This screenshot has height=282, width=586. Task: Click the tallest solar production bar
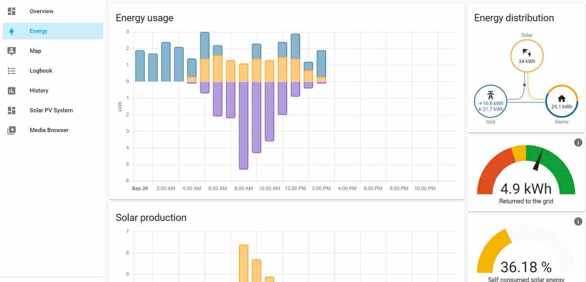244,263
